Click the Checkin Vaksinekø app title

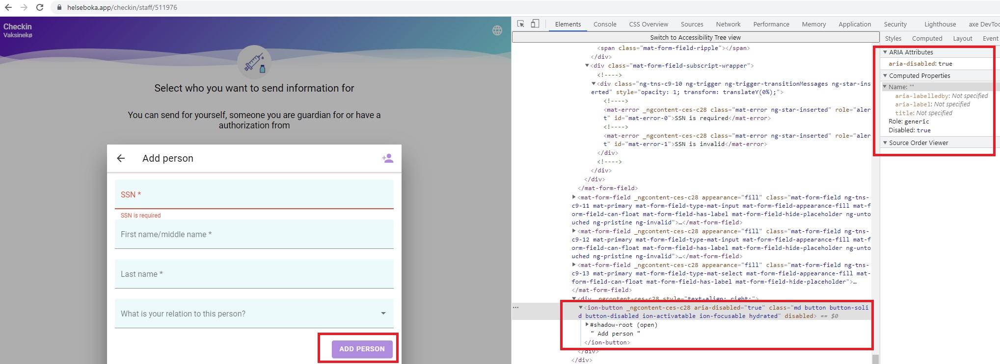coord(18,30)
